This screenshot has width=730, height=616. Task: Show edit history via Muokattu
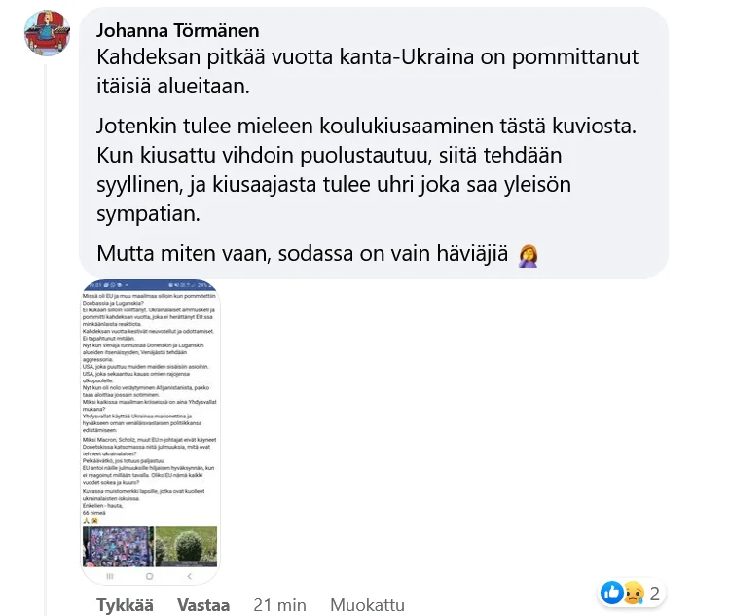coord(367,605)
